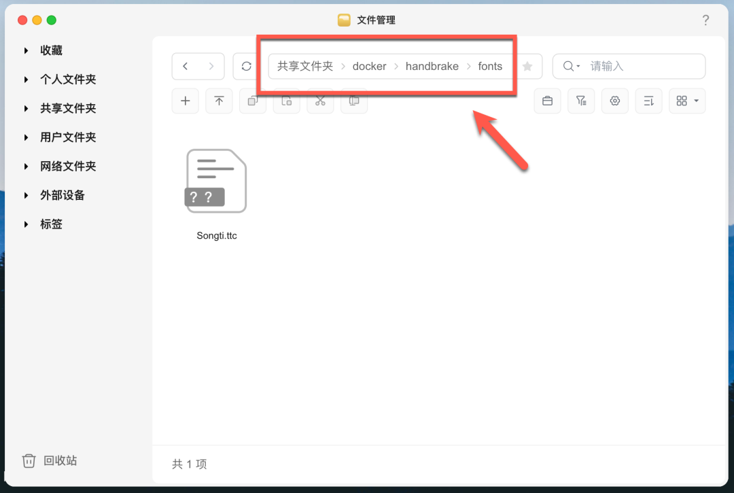Expand the 外部设备 sidebar section

pos(27,195)
